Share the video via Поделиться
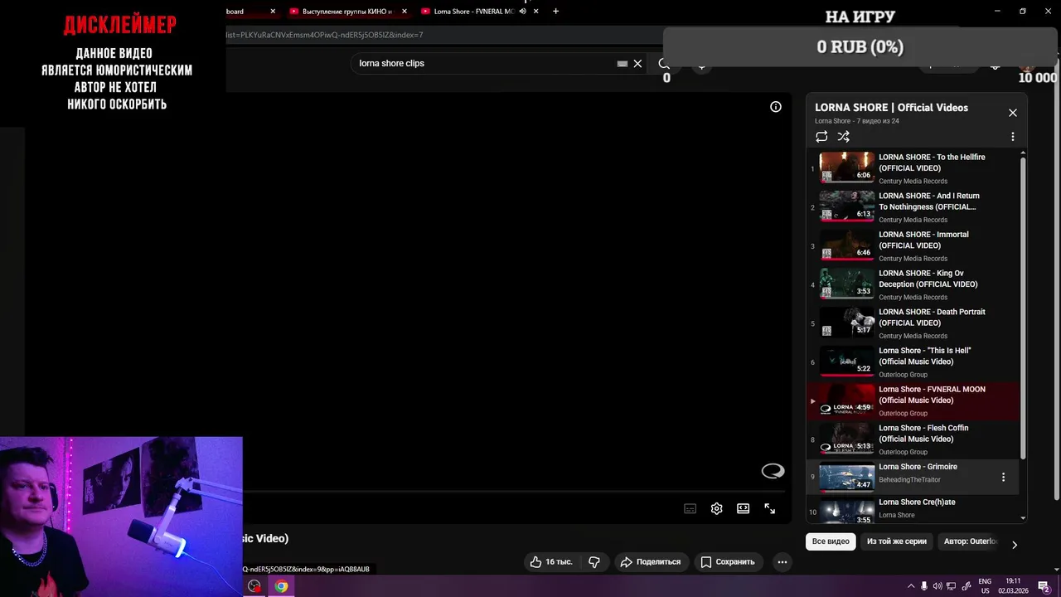The height and width of the screenshot is (597, 1061). (x=651, y=561)
